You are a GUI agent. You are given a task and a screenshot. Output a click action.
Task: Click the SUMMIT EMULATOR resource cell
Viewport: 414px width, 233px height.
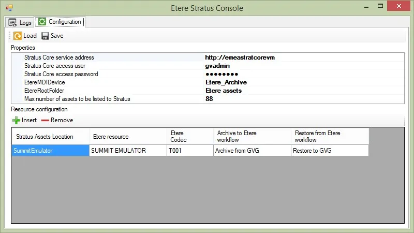127,151
